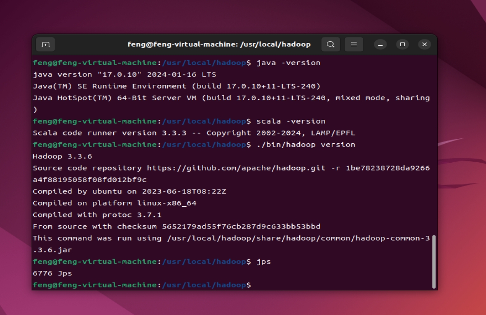This screenshot has height=315, width=486.
Task: Minimize the terminal window
Action: pos(380,44)
